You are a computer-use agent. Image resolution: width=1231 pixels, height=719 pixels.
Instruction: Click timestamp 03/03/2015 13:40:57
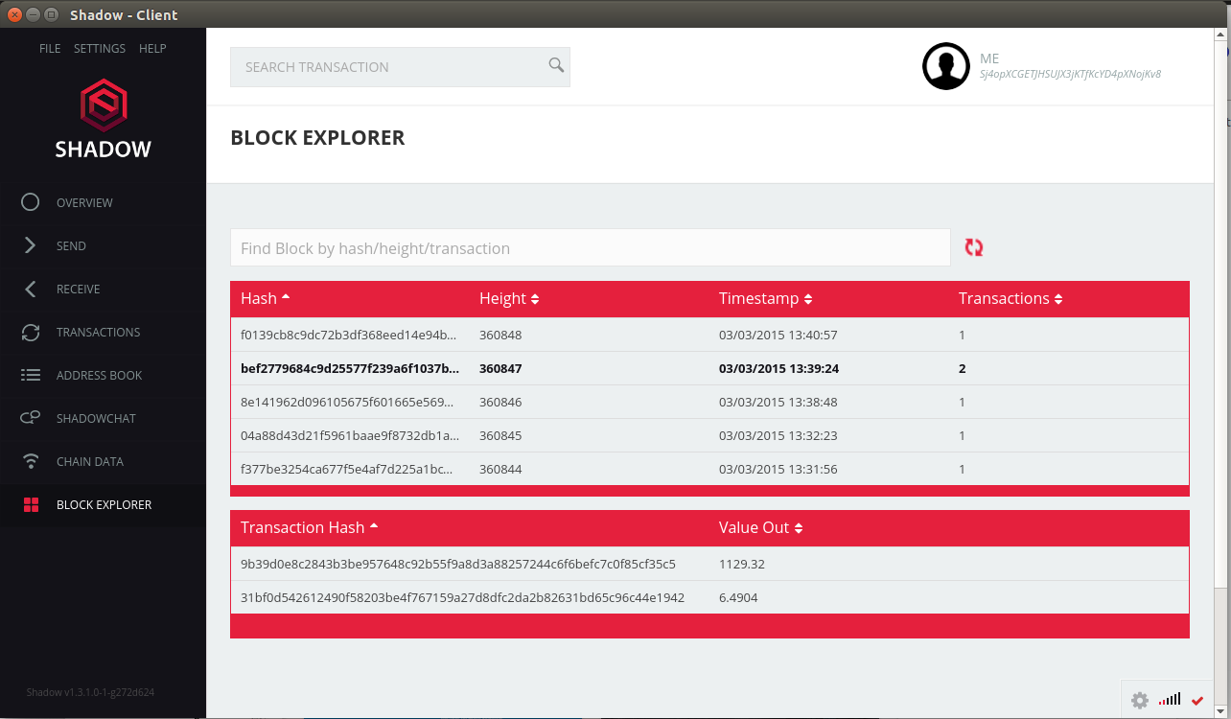[x=778, y=335]
